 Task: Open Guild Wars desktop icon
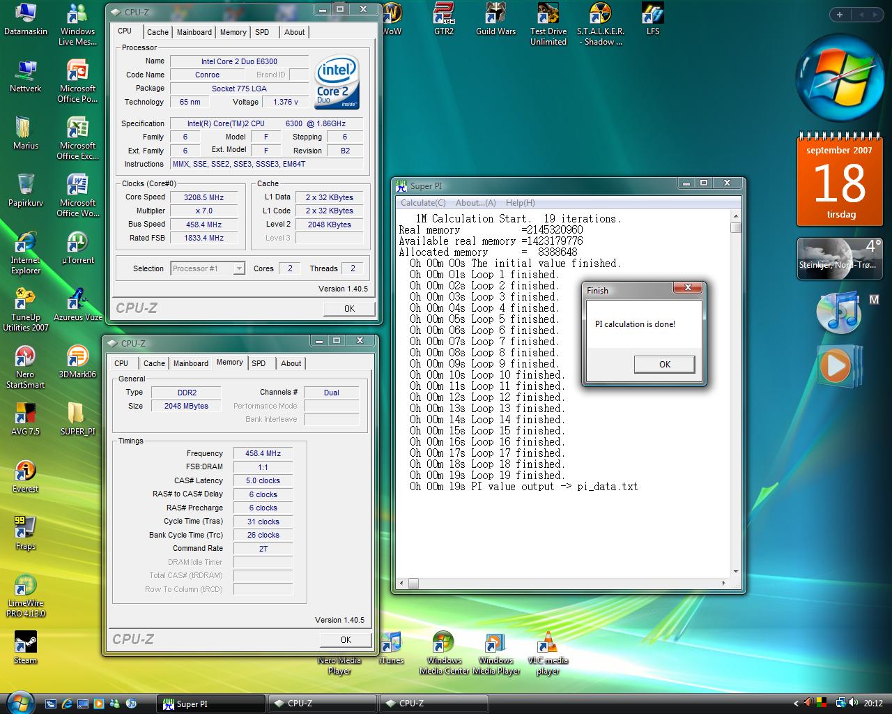click(x=495, y=20)
